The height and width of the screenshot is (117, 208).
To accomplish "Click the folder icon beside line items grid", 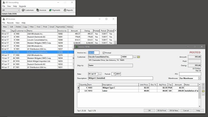I will (203, 91).
